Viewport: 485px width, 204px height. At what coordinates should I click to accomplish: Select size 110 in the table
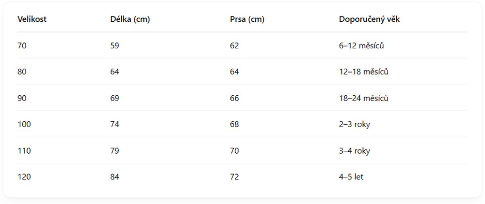point(24,151)
